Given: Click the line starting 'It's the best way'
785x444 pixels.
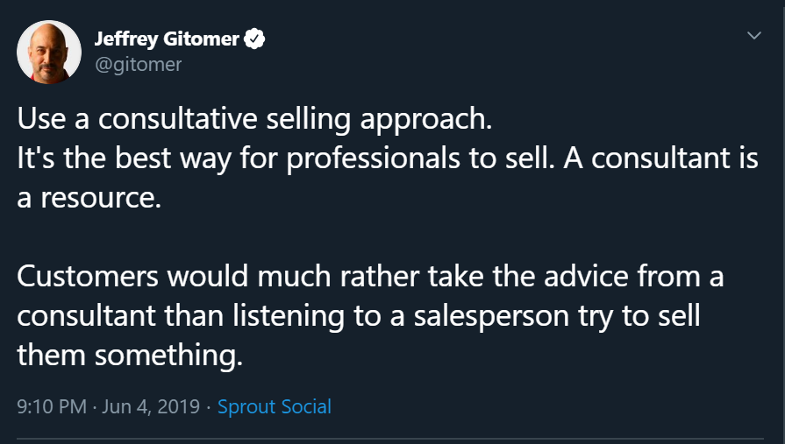Looking at the screenshot, I should pyautogui.click(x=388, y=159).
